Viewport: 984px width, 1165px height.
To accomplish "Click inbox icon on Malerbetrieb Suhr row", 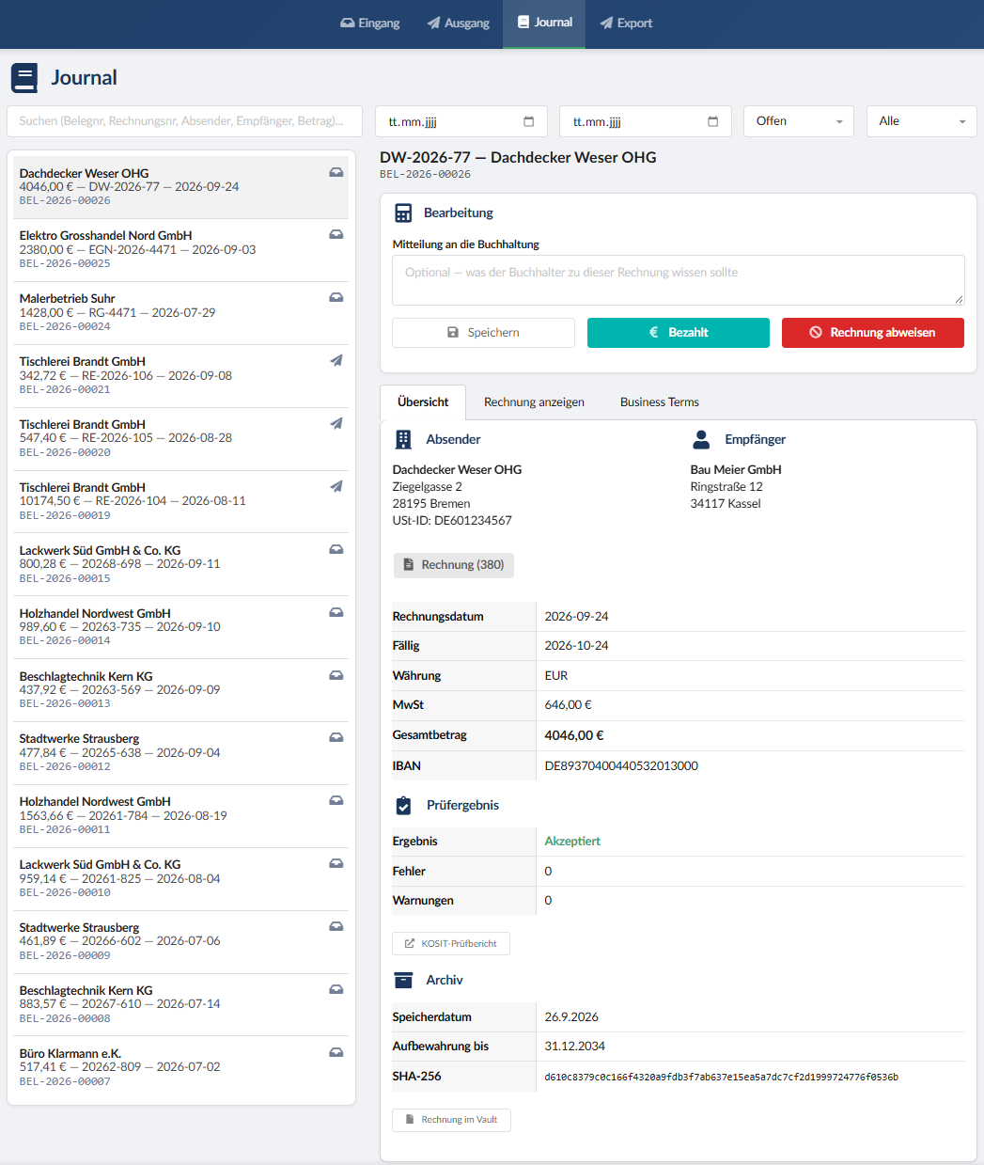I will click(x=336, y=297).
